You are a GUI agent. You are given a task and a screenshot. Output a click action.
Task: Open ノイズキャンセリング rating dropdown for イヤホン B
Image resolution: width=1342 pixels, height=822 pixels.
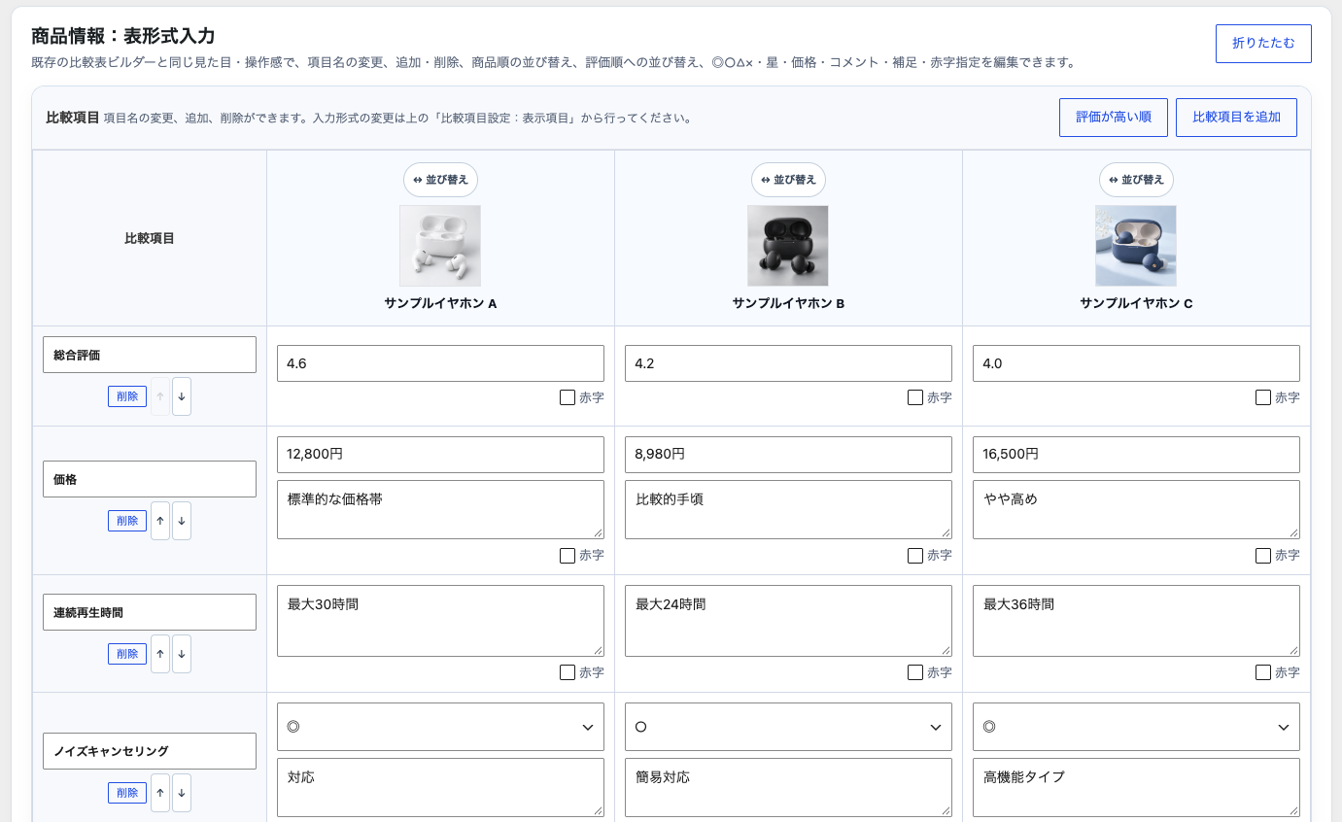tap(788, 727)
